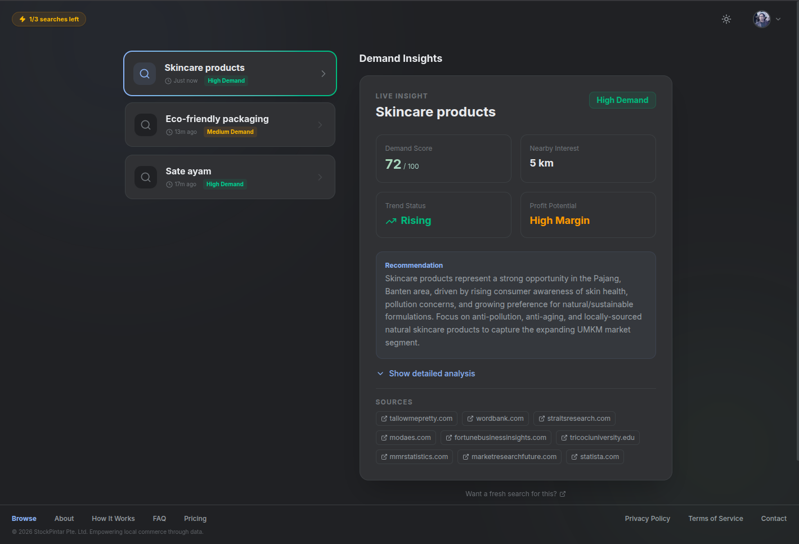Click the fresh search external link icon

click(563, 494)
